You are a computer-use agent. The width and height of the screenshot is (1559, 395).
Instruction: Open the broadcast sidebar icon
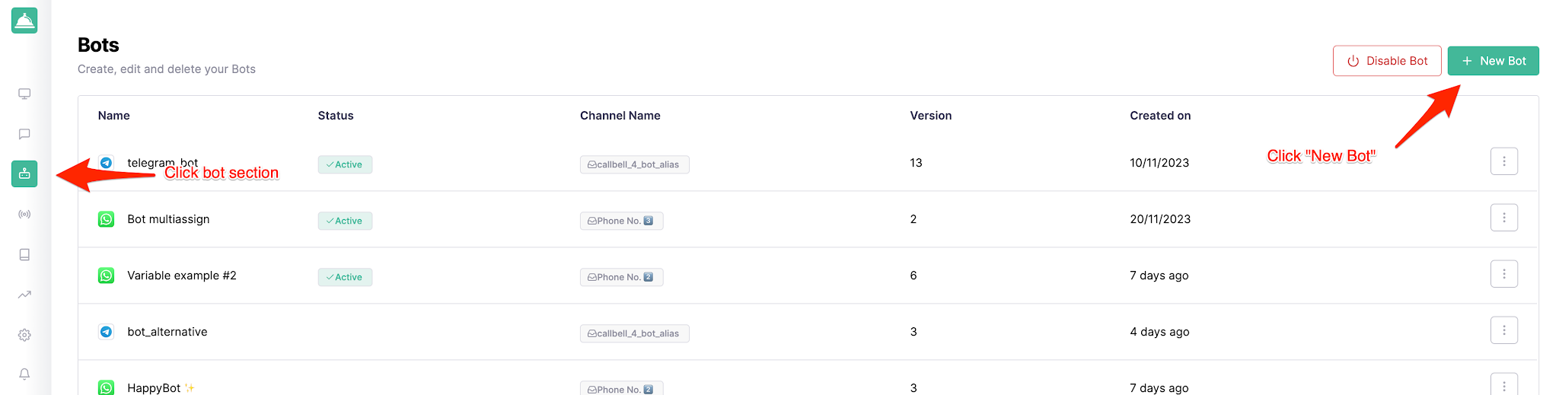[x=24, y=214]
